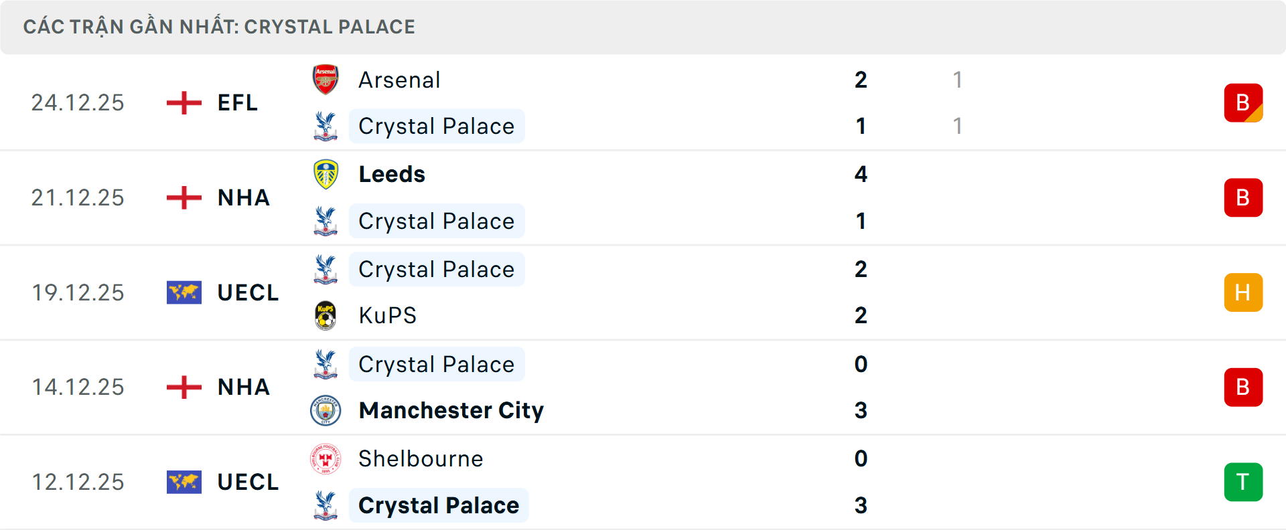Click the England flag beside NHA on 21.12.25
The height and width of the screenshot is (530, 1286).
click(184, 197)
